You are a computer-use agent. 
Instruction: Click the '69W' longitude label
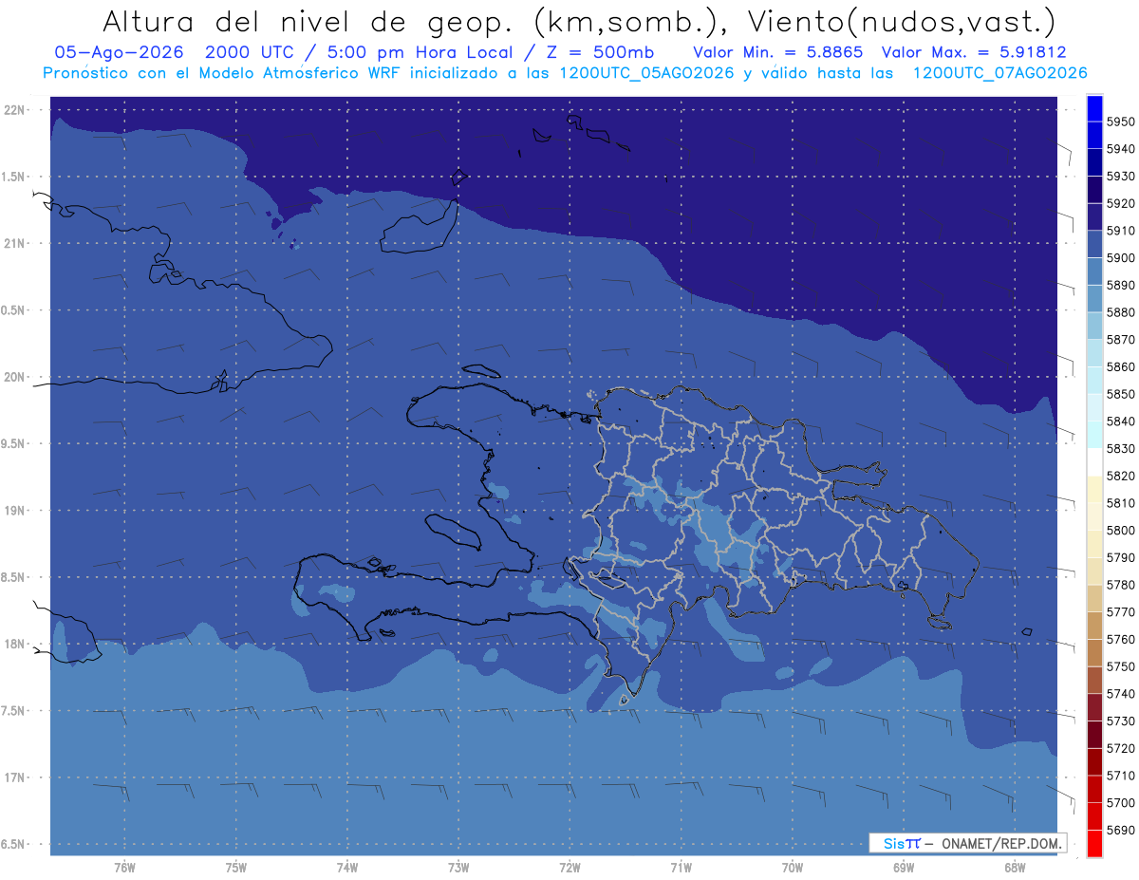(903, 868)
